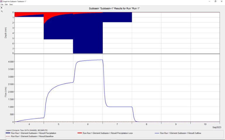Open the File menu
The image size is (225, 140).
click(2, 5)
